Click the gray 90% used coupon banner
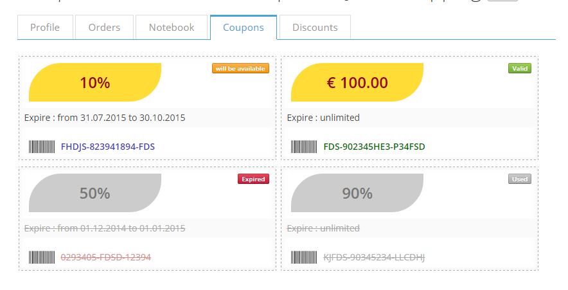The height and width of the screenshot is (290, 568). [357, 193]
